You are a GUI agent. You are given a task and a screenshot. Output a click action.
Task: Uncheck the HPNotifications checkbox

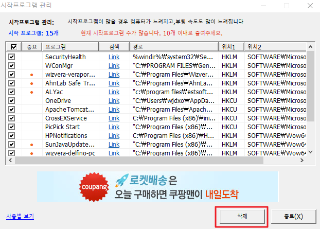coord(12,135)
